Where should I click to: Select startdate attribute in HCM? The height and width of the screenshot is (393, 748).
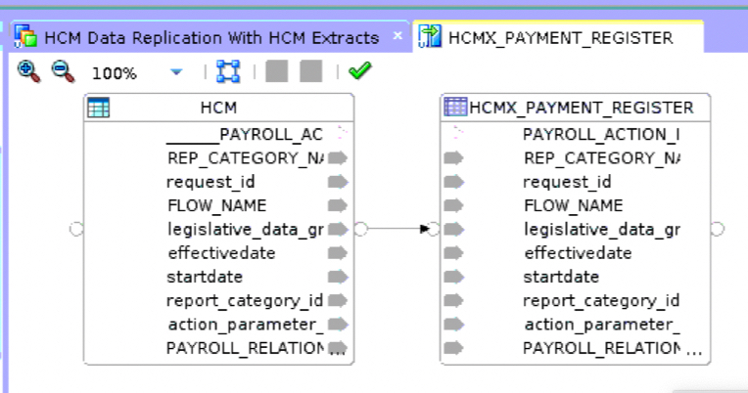pyautogui.click(x=205, y=277)
